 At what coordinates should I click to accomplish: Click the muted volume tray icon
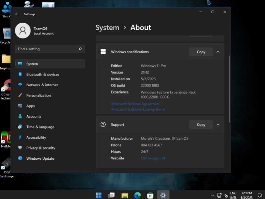tap(225, 196)
